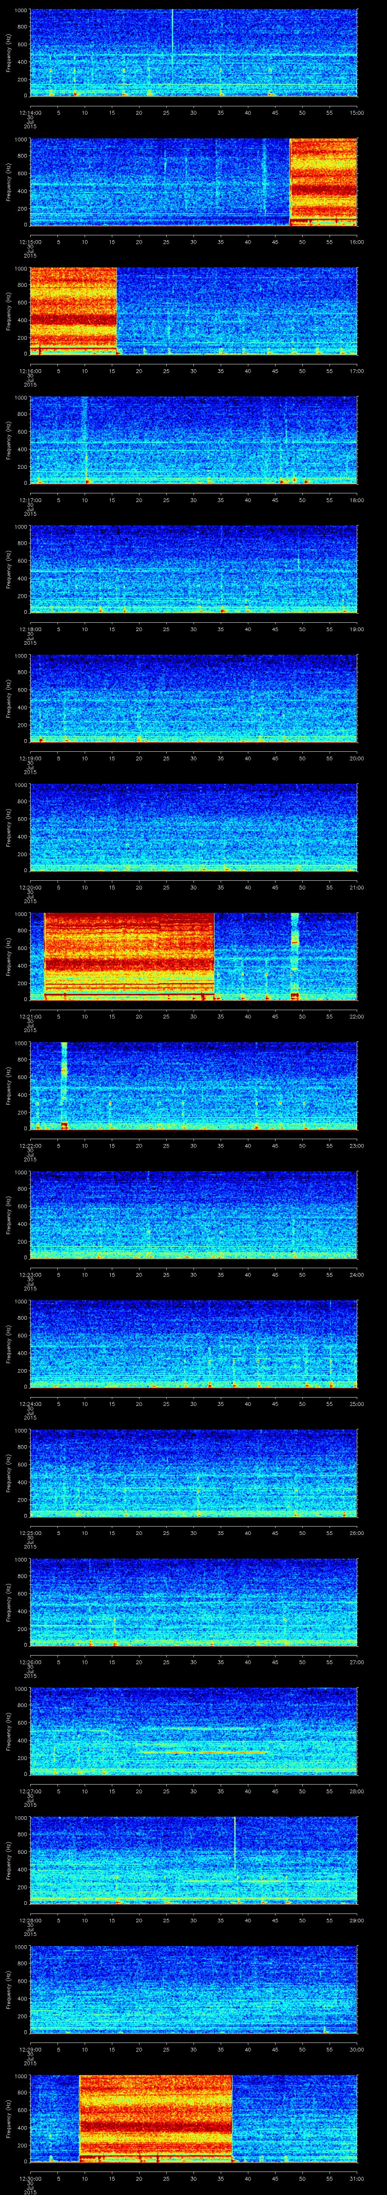
Task: Click the spectrogram panel starting at 12:21:00
Action: tap(193, 957)
